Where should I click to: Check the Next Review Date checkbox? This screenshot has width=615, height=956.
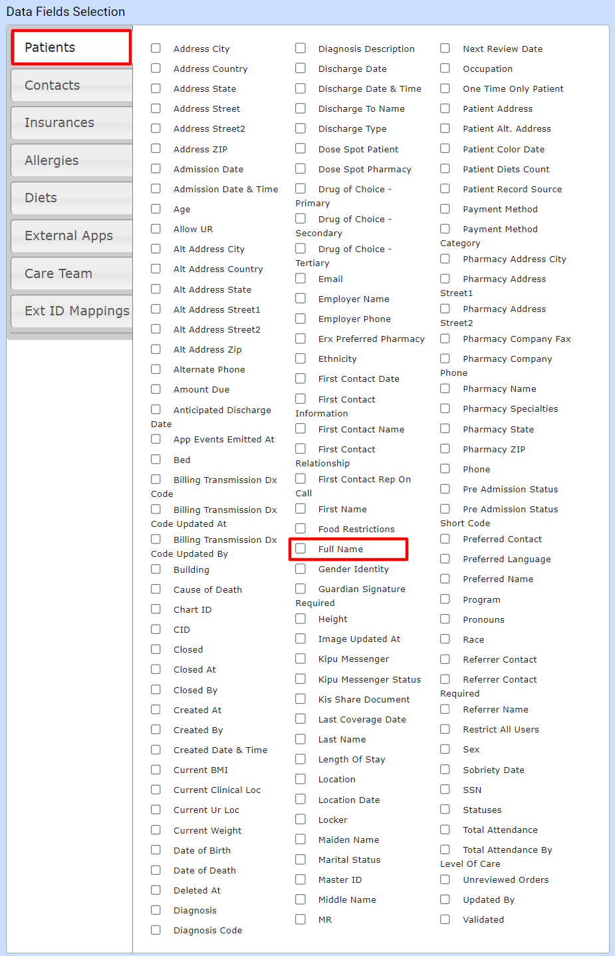(445, 49)
